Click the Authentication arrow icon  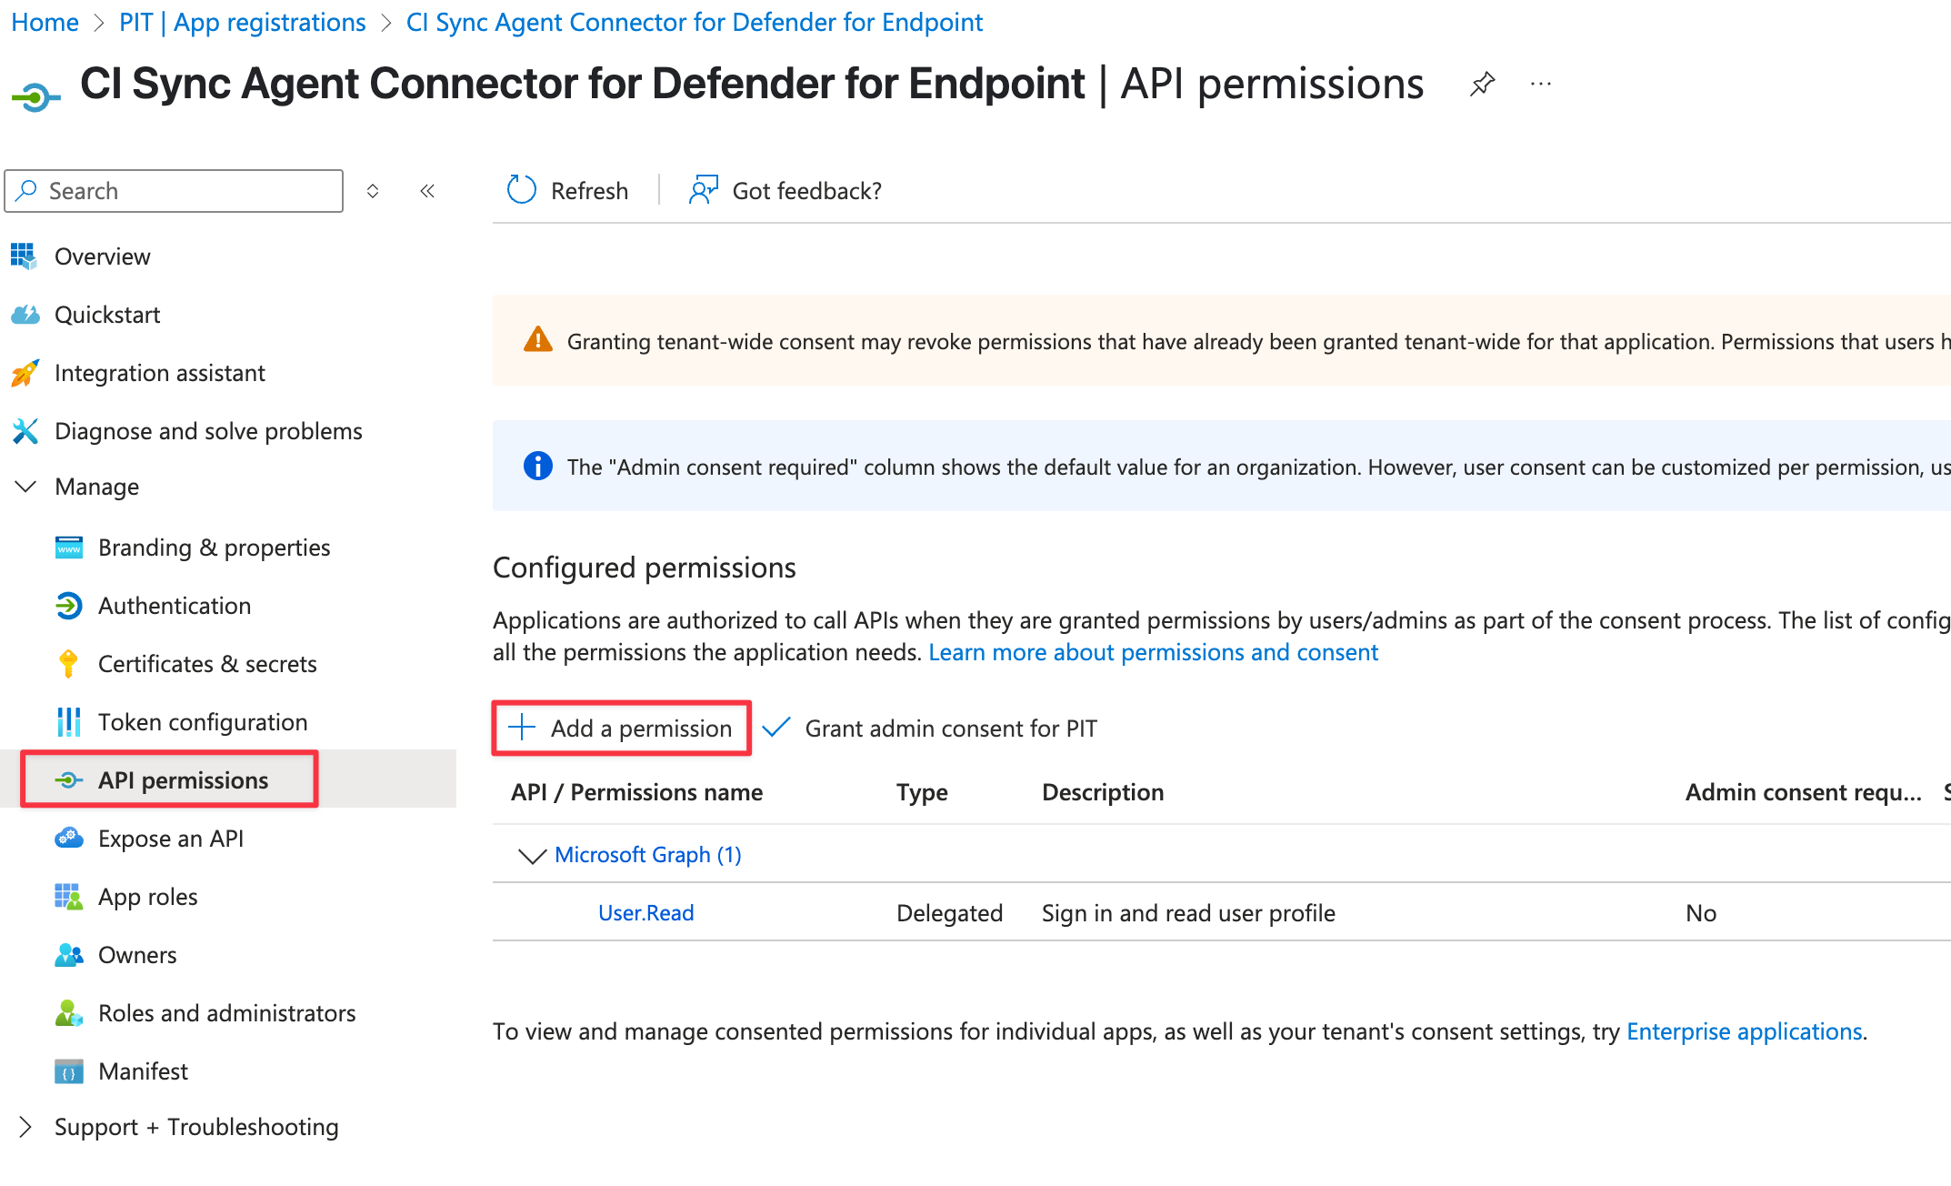(69, 606)
